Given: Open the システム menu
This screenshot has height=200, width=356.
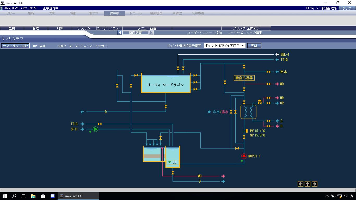Looking at the screenshot, I should [x=84, y=28].
